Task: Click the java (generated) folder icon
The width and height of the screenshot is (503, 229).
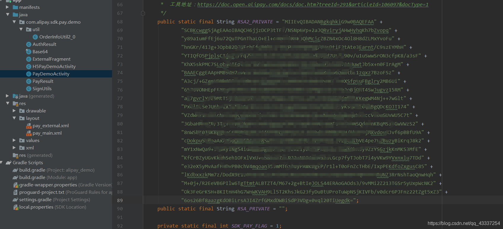Action: tap(16, 96)
